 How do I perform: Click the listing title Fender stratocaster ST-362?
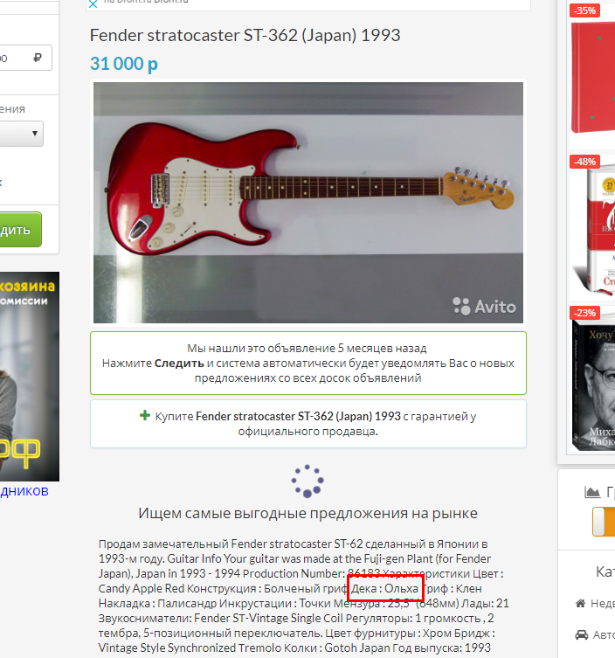tap(245, 35)
